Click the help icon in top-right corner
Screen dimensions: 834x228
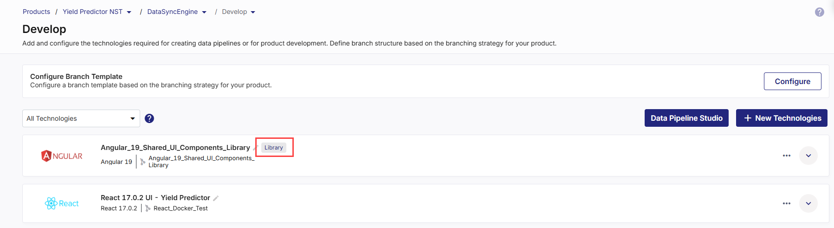click(x=819, y=12)
